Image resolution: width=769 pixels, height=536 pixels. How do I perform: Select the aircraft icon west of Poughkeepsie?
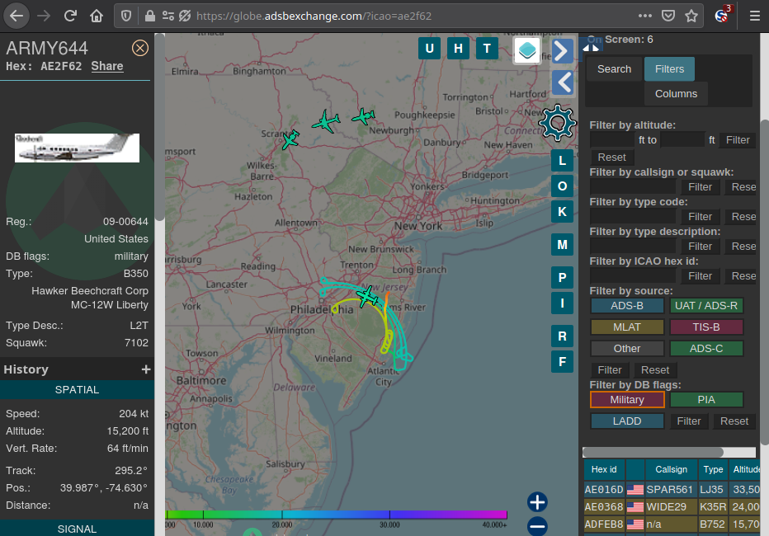point(363,116)
